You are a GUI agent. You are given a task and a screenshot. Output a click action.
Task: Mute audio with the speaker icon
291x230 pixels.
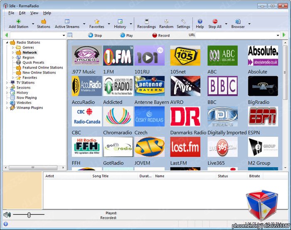pos(7,215)
